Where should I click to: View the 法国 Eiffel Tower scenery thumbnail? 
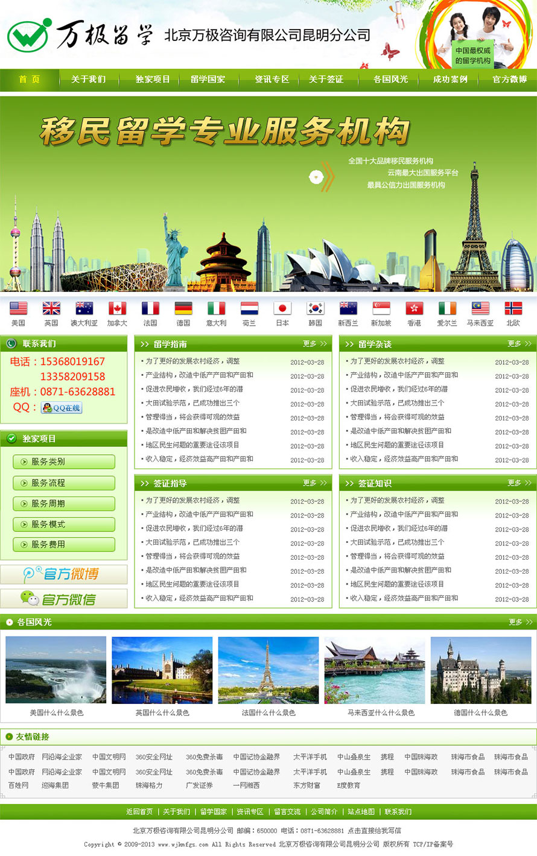click(x=268, y=670)
